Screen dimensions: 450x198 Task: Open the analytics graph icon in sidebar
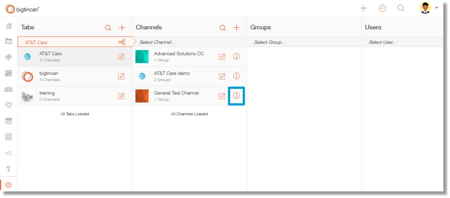[x=8, y=153]
